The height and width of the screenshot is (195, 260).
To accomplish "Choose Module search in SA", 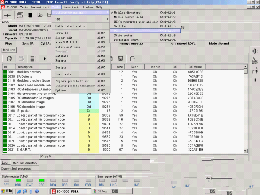I will [x=145, y=17].
